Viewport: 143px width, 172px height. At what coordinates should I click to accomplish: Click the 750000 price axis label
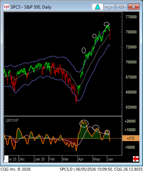click(131, 32)
